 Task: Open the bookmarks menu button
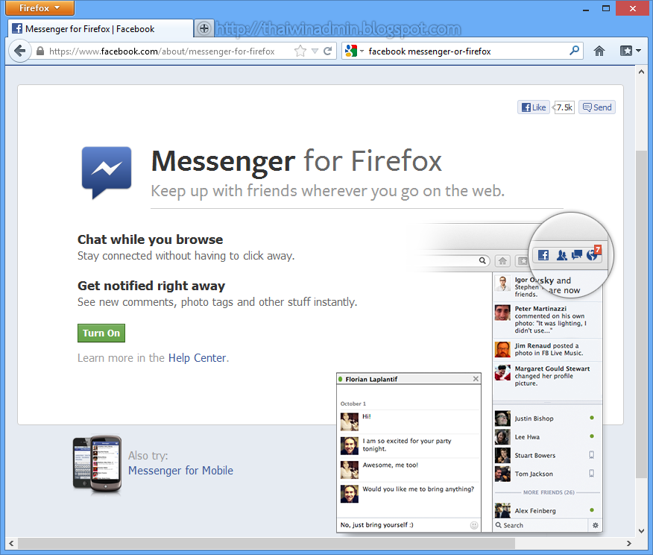(x=626, y=51)
